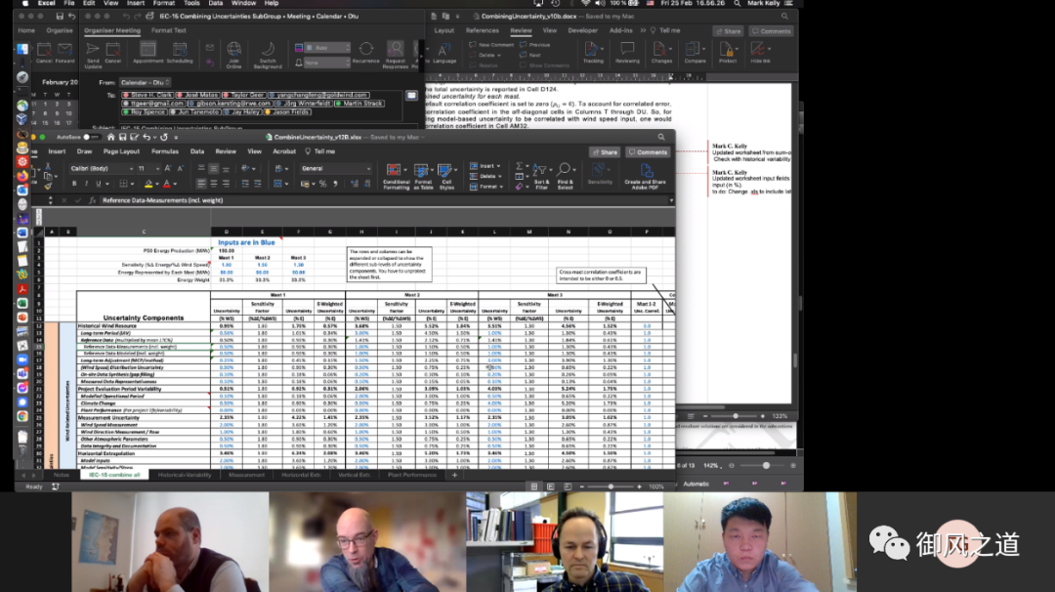This screenshot has height=592, width=1055.
Task: Click Send Update in meeting window
Action: pyautogui.click(x=93, y=55)
